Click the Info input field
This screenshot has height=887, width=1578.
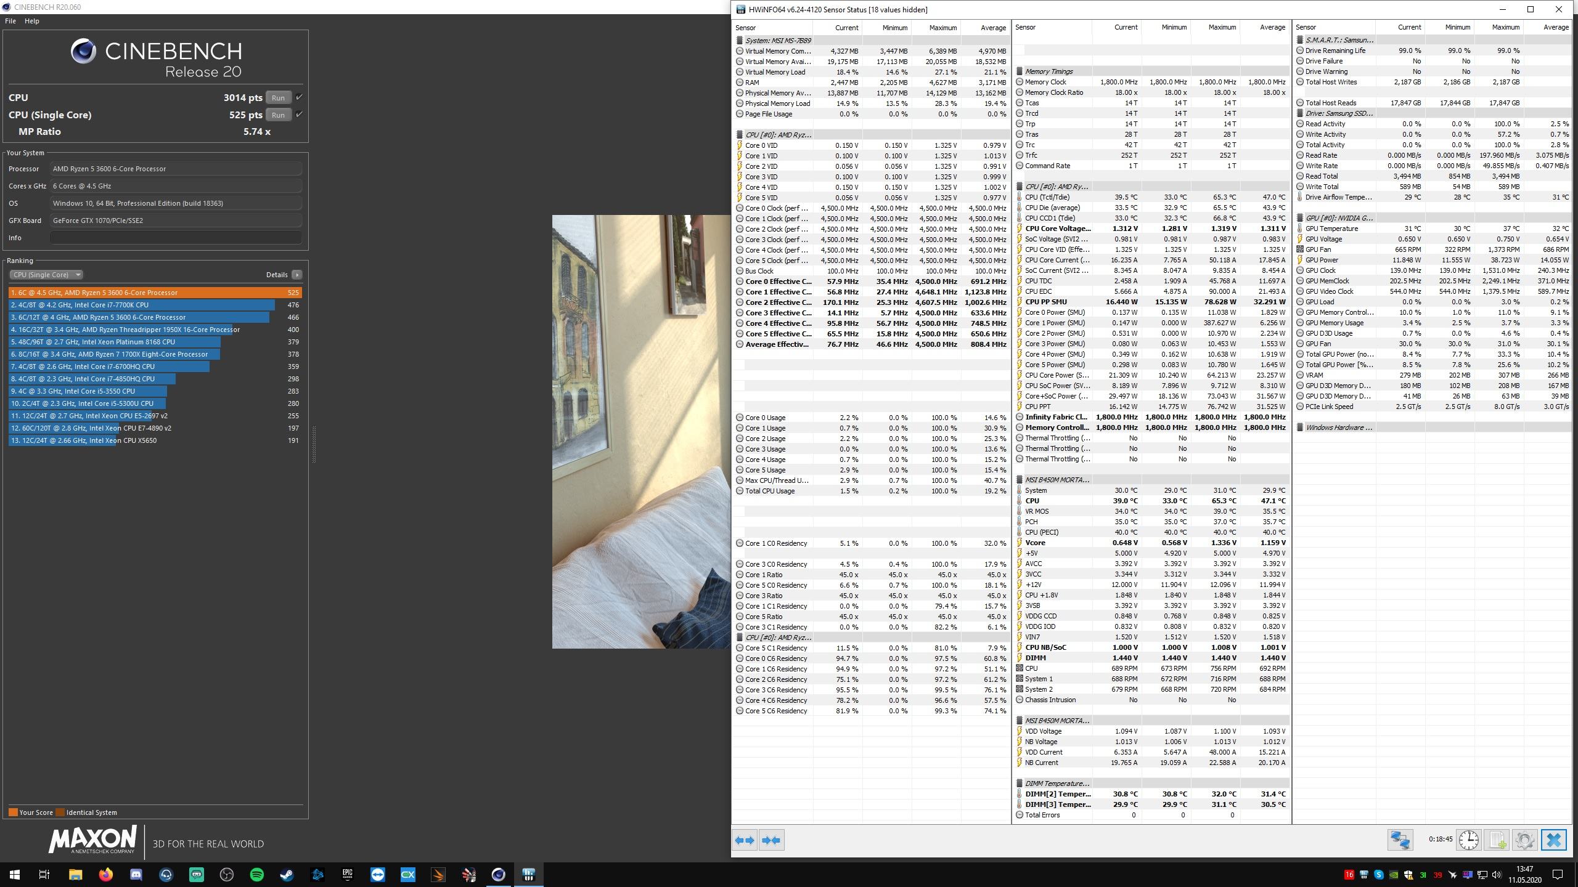coord(176,238)
